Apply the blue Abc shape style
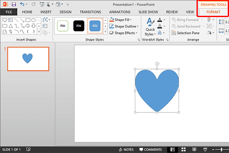Viewport: 229px width, 153px height. [95, 26]
